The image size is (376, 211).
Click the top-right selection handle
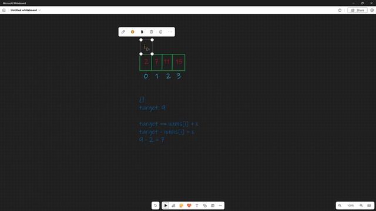pyautogui.click(x=152, y=40)
